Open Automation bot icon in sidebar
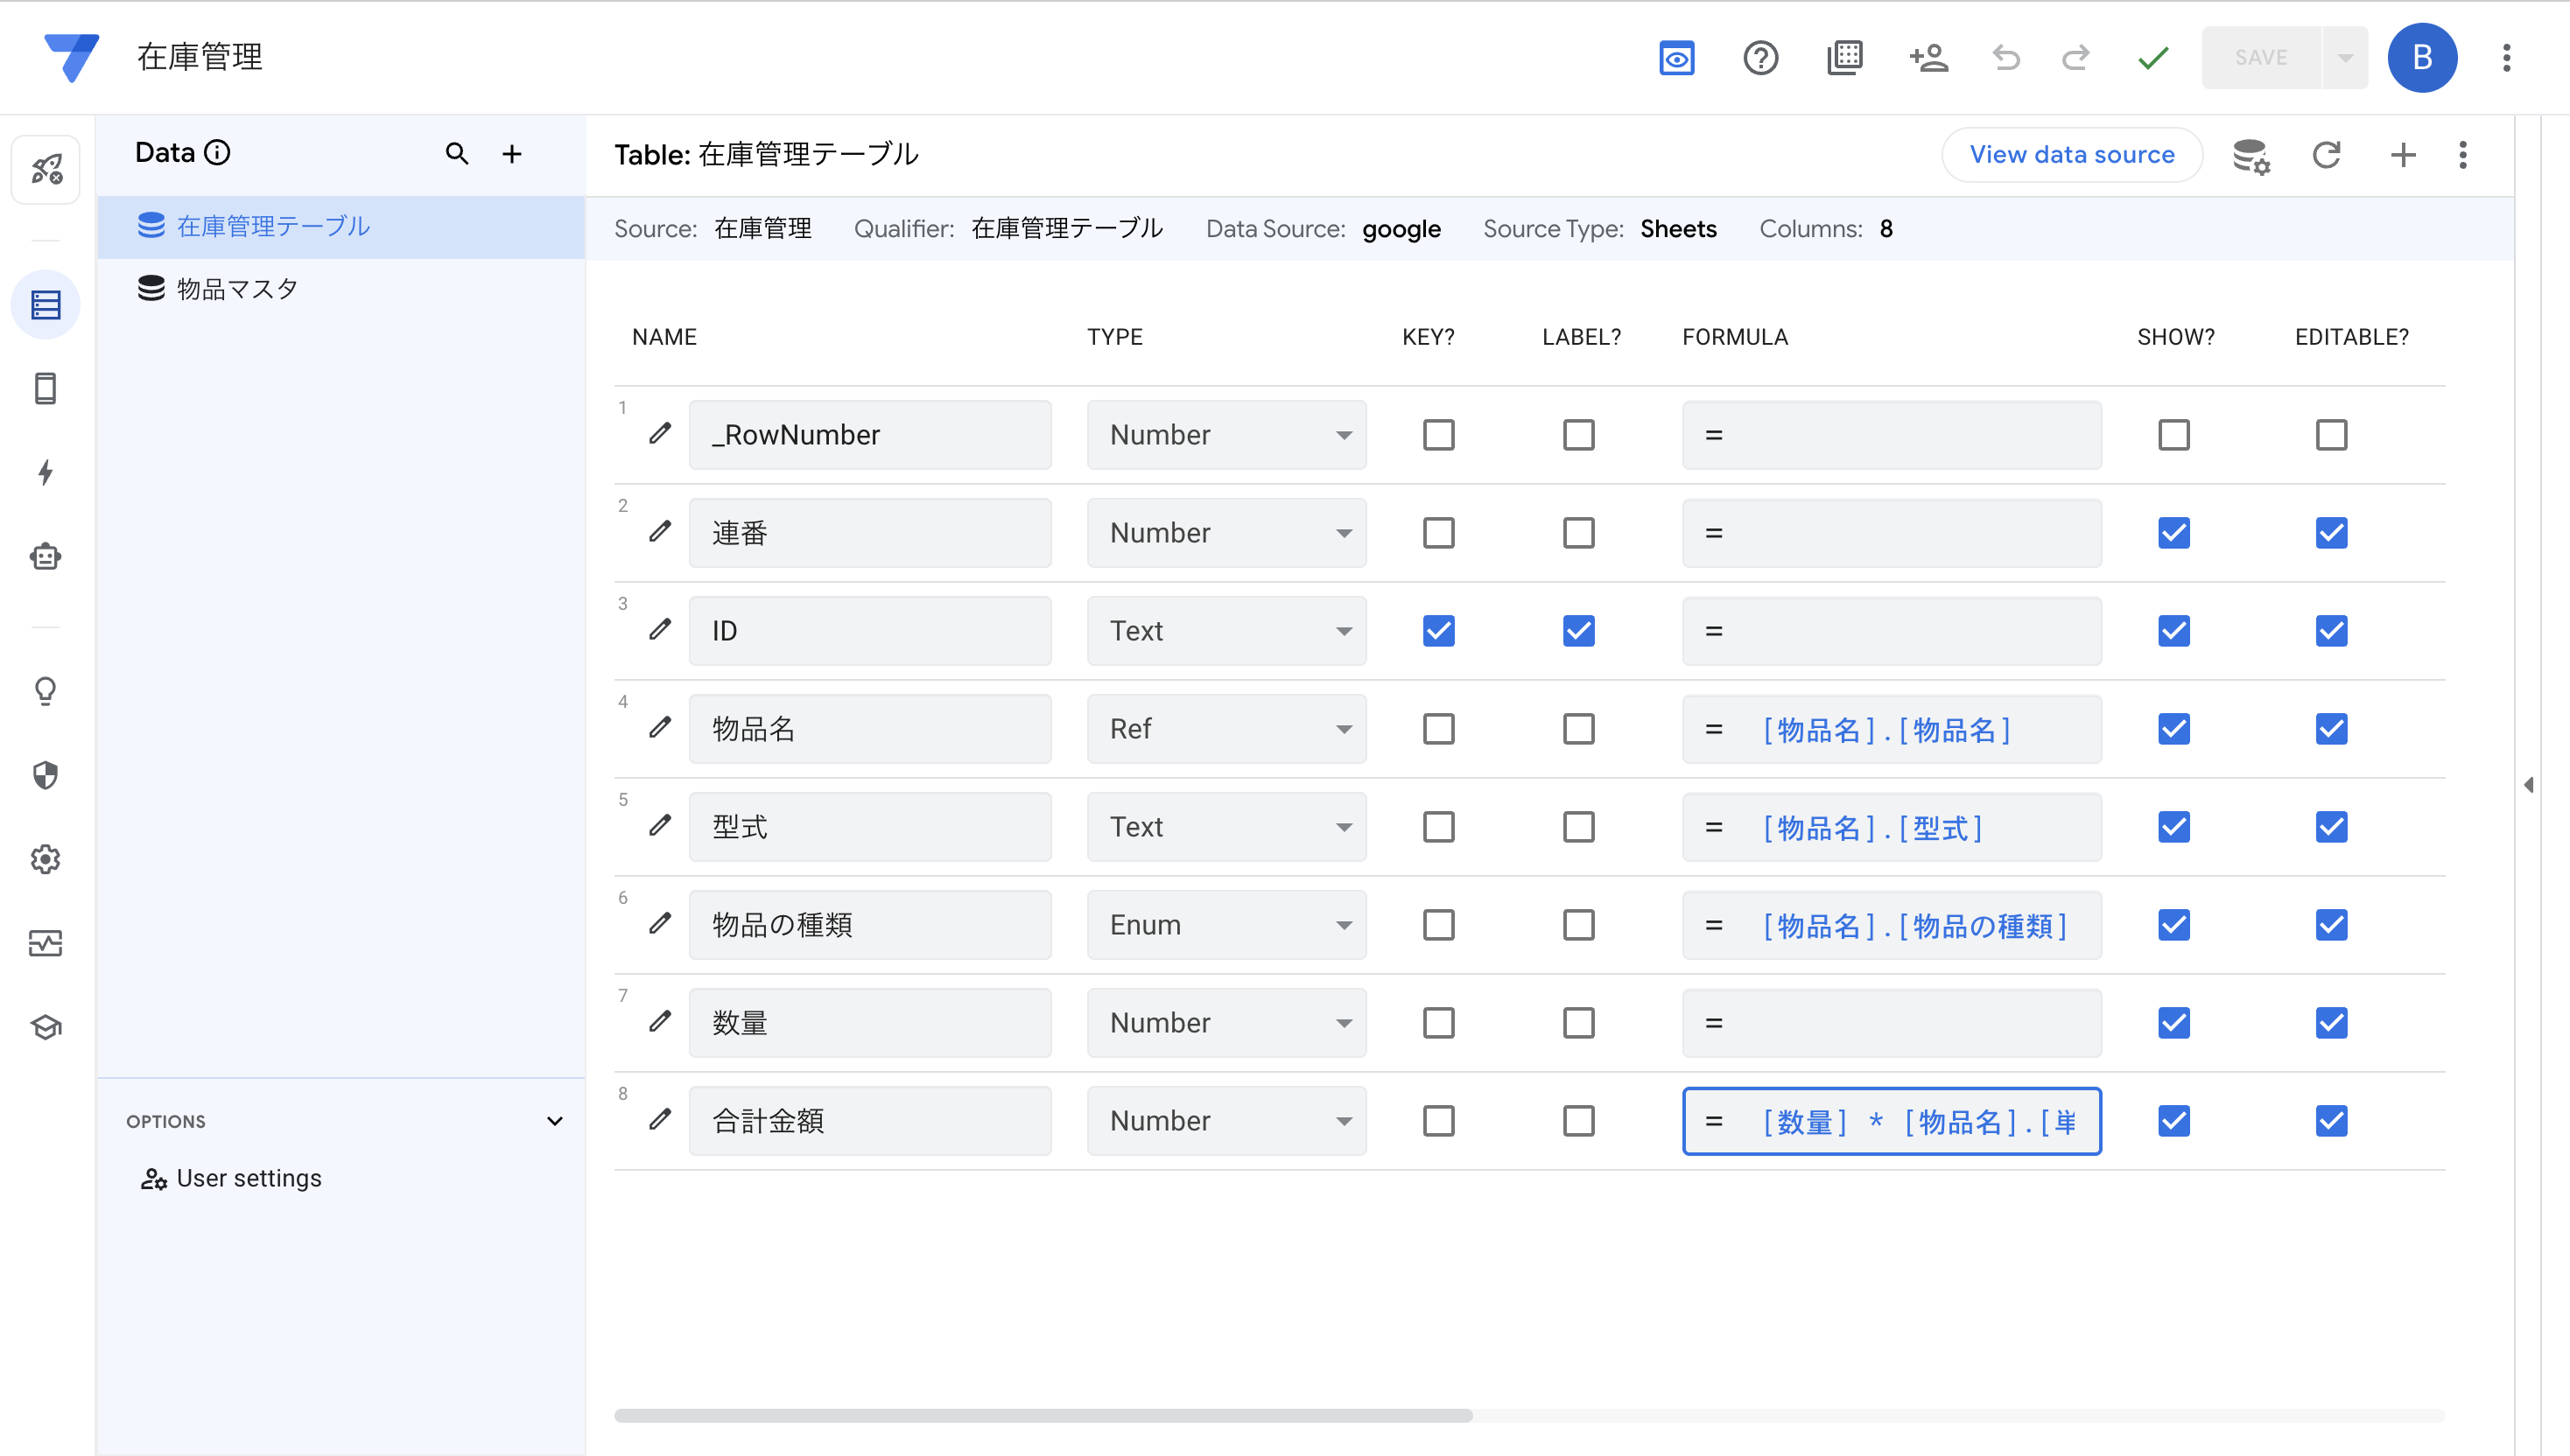This screenshot has height=1456, width=2570. click(x=45, y=557)
